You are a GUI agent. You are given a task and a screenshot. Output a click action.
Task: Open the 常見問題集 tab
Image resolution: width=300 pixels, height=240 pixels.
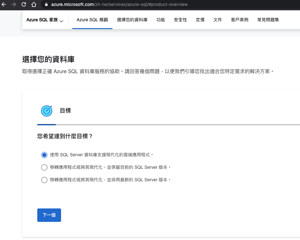click(268, 20)
